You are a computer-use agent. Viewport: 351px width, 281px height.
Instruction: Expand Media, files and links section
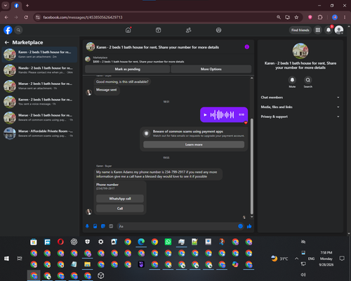pos(300,107)
